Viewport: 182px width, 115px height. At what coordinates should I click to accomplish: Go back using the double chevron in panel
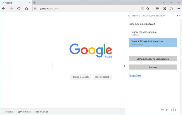[x=129, y=16]
